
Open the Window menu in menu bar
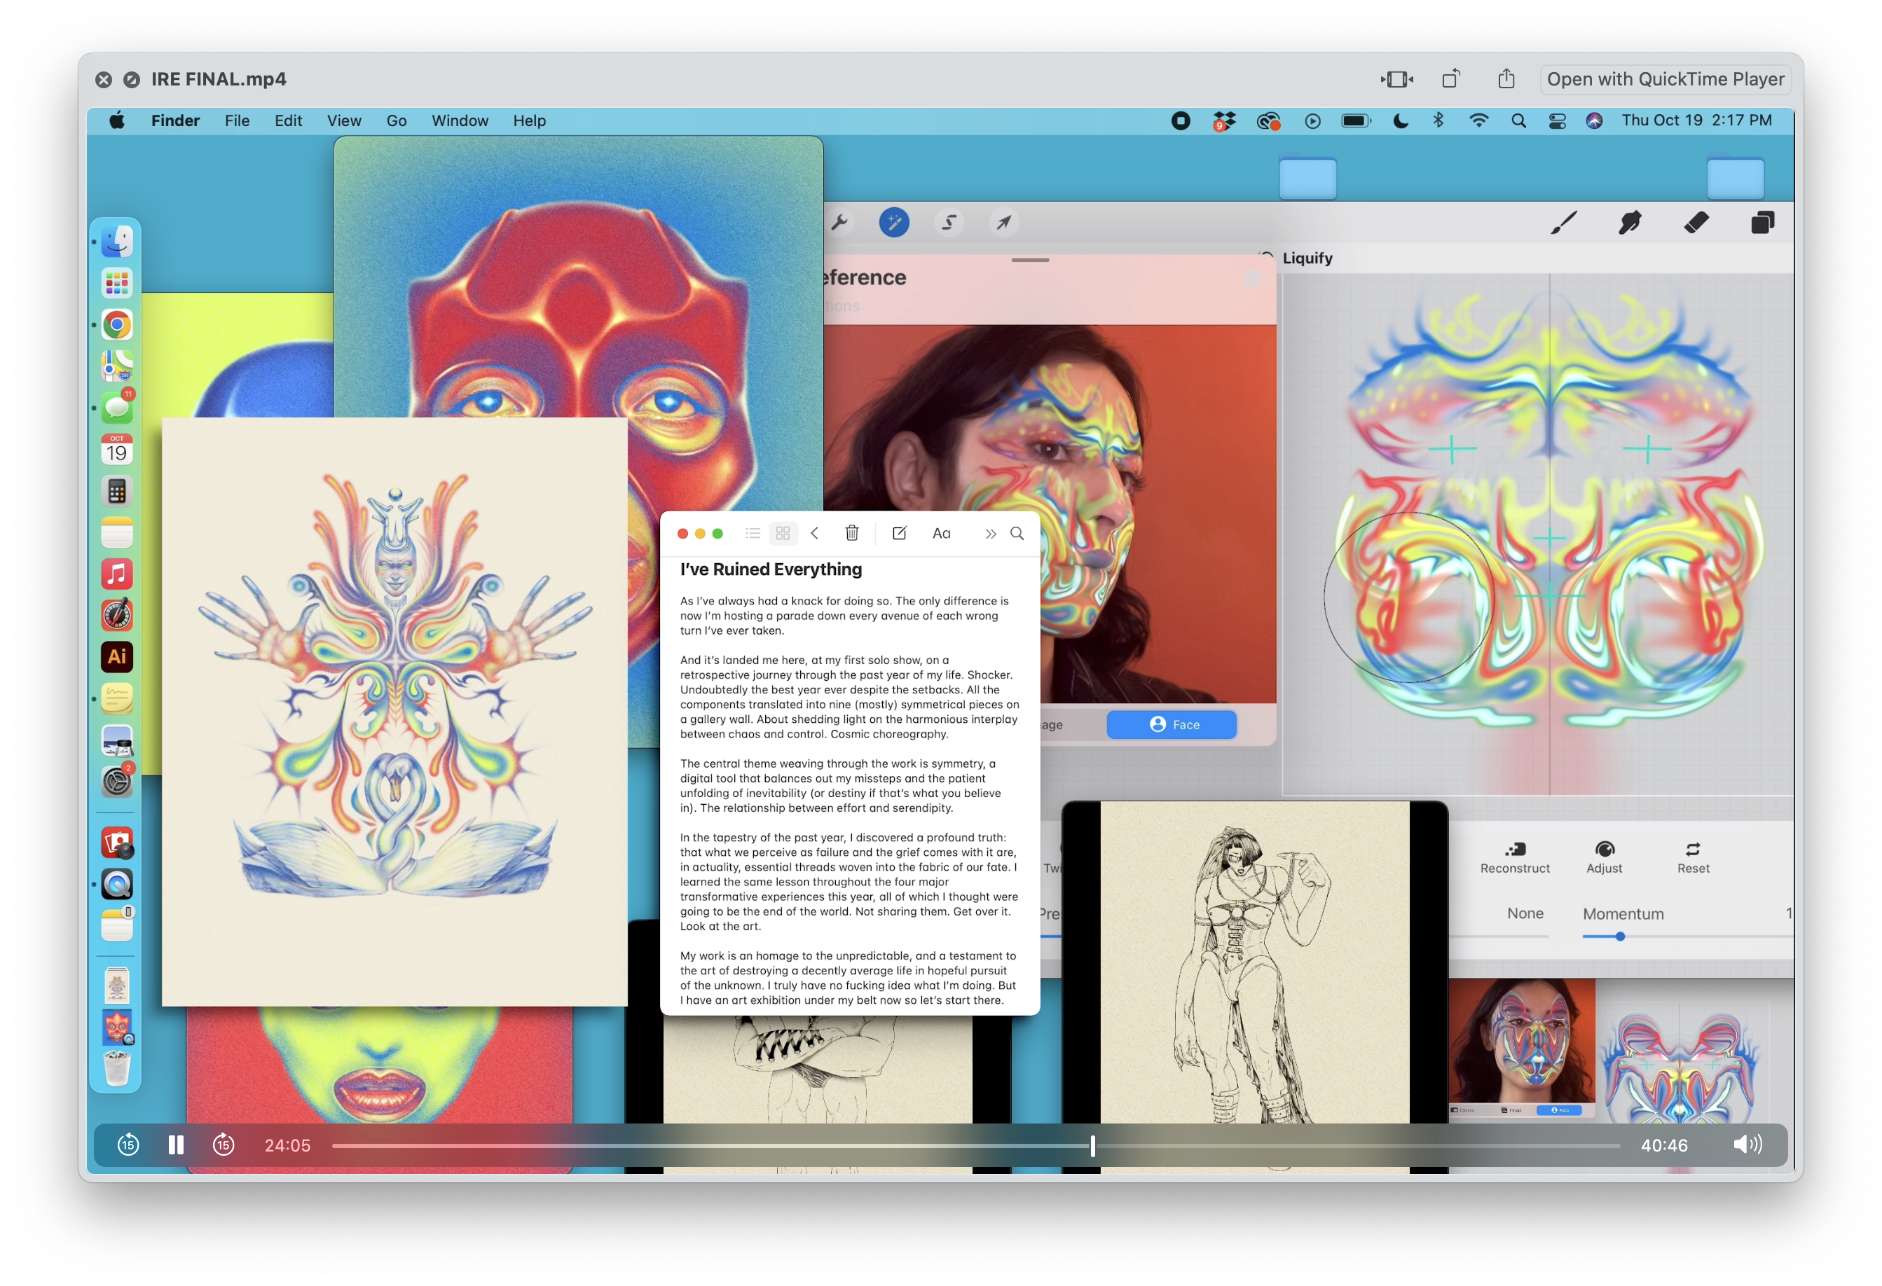459,120
